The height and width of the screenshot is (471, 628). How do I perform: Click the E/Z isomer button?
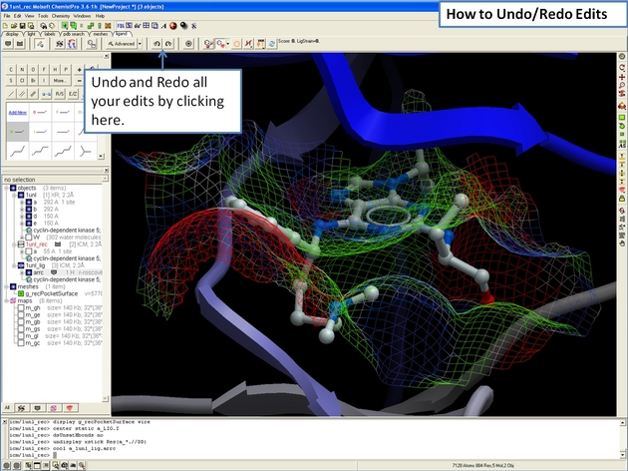75,94
